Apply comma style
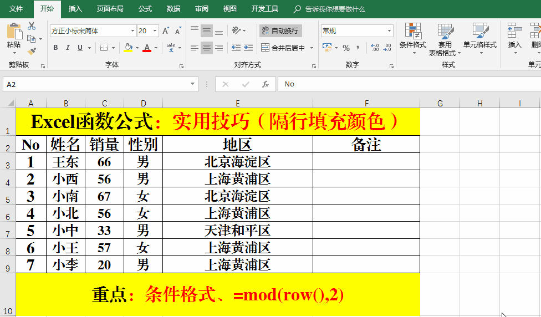 358,48
